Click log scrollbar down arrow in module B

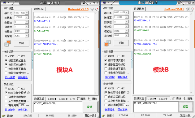pos(191,93)
